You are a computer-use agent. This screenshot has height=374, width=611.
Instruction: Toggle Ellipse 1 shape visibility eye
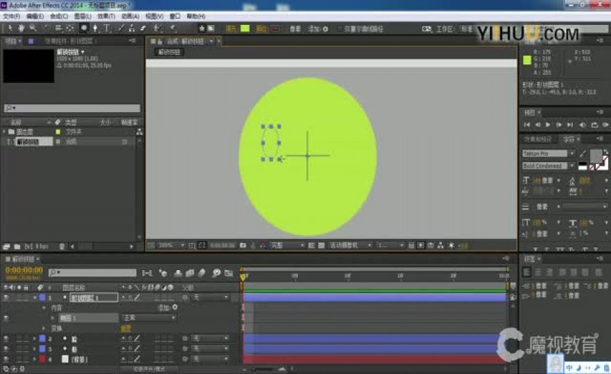[6, 319]
